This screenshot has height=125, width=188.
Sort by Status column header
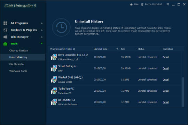click(141, 49)
